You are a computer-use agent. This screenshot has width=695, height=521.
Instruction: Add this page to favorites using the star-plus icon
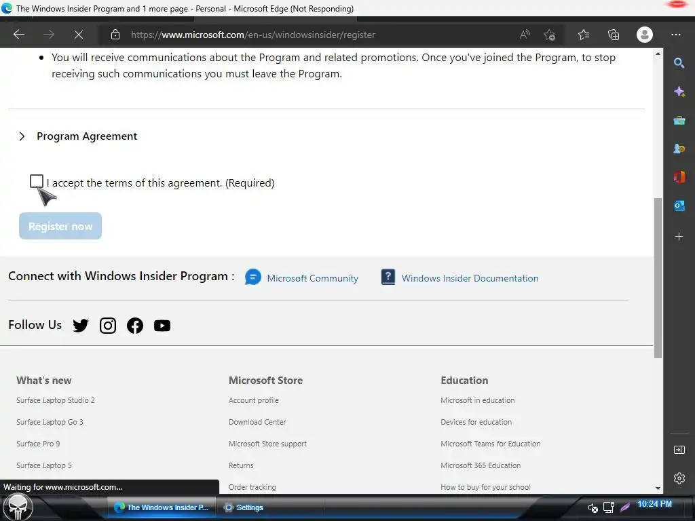(549, 35)
